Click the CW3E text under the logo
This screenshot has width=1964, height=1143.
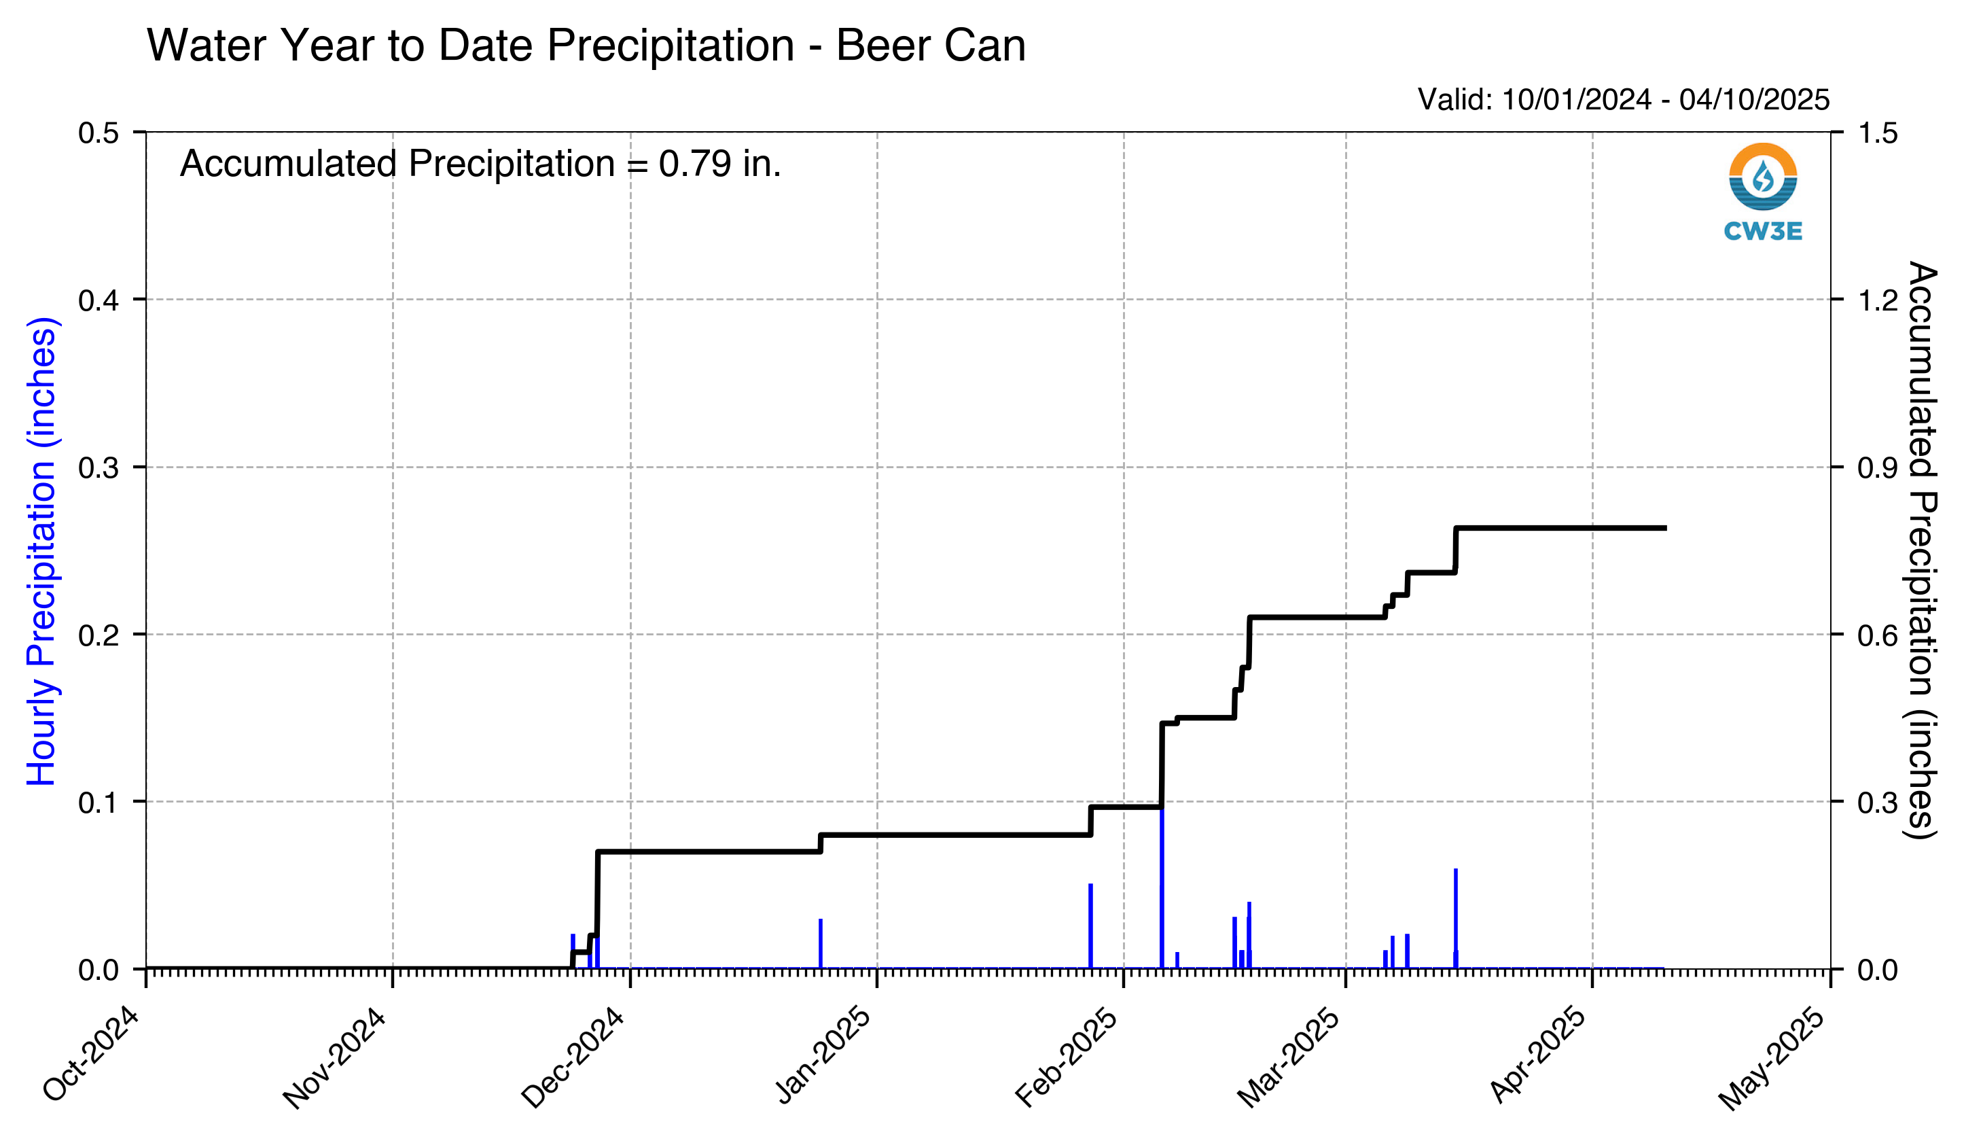coord(1762,231)
